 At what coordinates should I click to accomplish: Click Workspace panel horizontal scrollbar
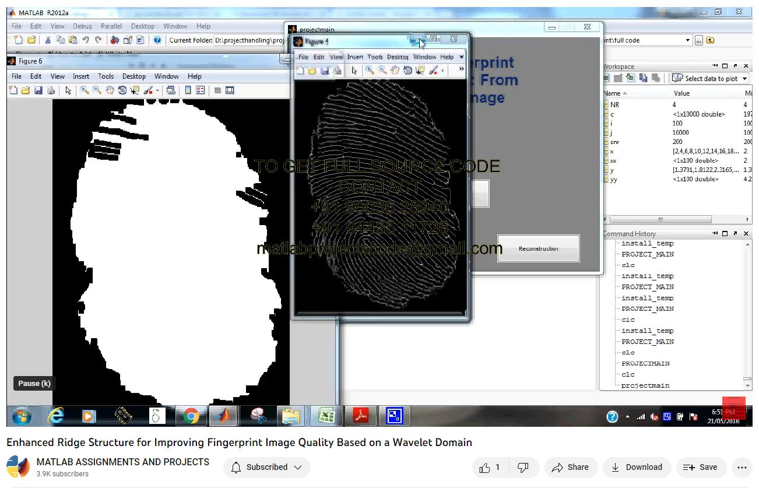pos(660,220)
